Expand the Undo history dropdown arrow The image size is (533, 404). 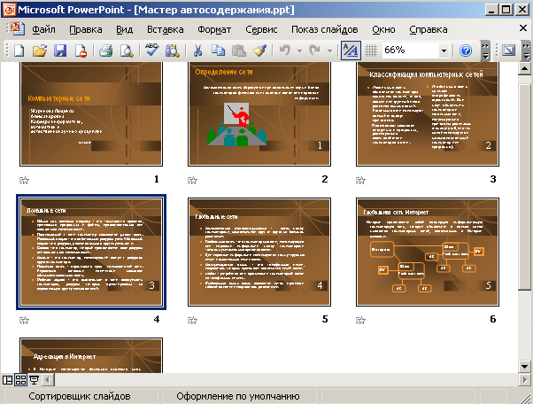[x=299, y=50]
